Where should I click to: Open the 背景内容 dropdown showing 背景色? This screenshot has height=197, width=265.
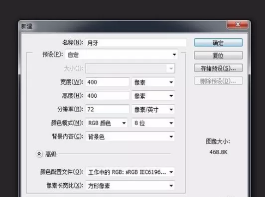(130, 136)
